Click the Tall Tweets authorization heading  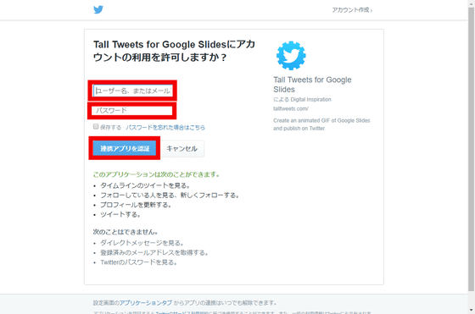point(174,51)
